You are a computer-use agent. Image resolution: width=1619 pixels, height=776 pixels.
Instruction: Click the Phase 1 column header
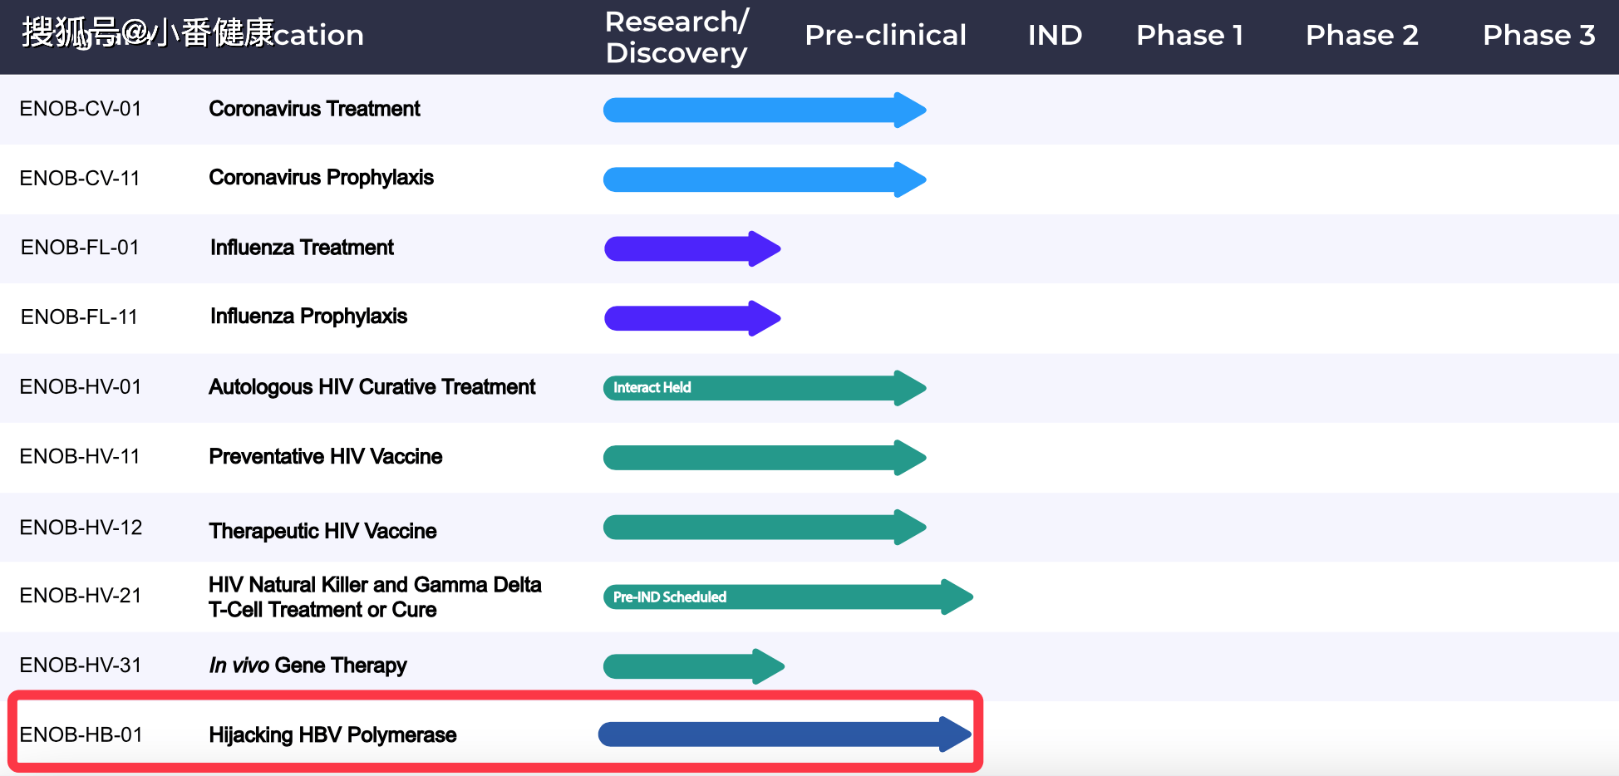pyautogui.click(x=1189, y=36)
